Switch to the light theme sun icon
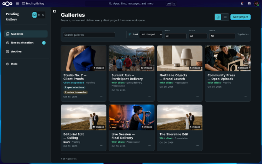 click(x=39, y=15)
